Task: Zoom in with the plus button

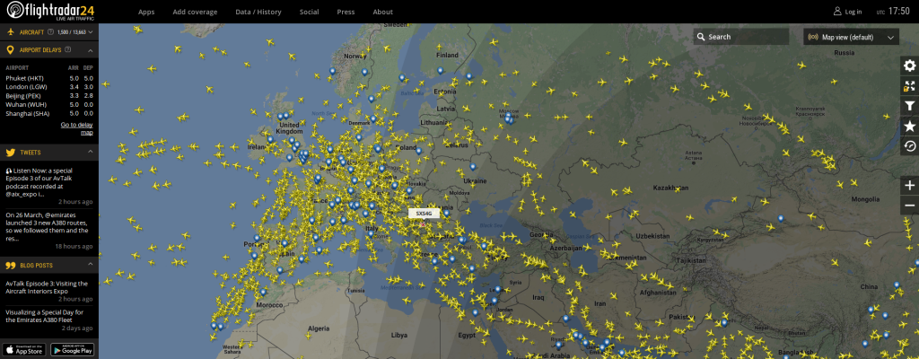Action: click(910, 186)
